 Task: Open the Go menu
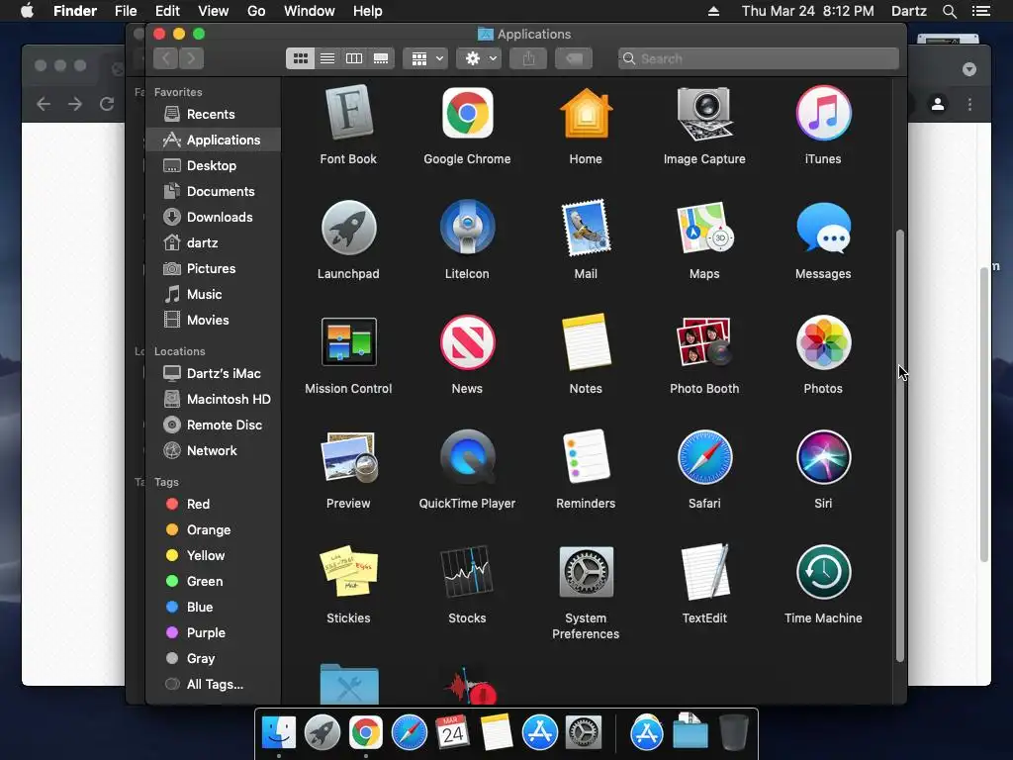[256, 11]
